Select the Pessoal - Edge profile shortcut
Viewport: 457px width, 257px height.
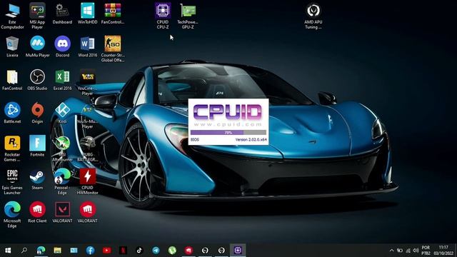[62, 181]
